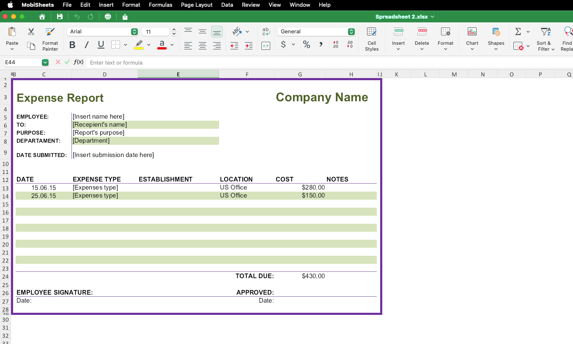Center text horizontally
Image resolution: width=573 pixels, height=344 pixels.
[203, 46]
